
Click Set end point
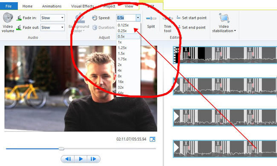click(x=191, y=28)
